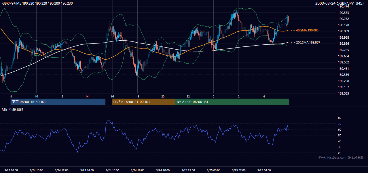Click hour tick 0 under price chart
Image resolution: width=368 pixels, height=173 pixels.
214,96
